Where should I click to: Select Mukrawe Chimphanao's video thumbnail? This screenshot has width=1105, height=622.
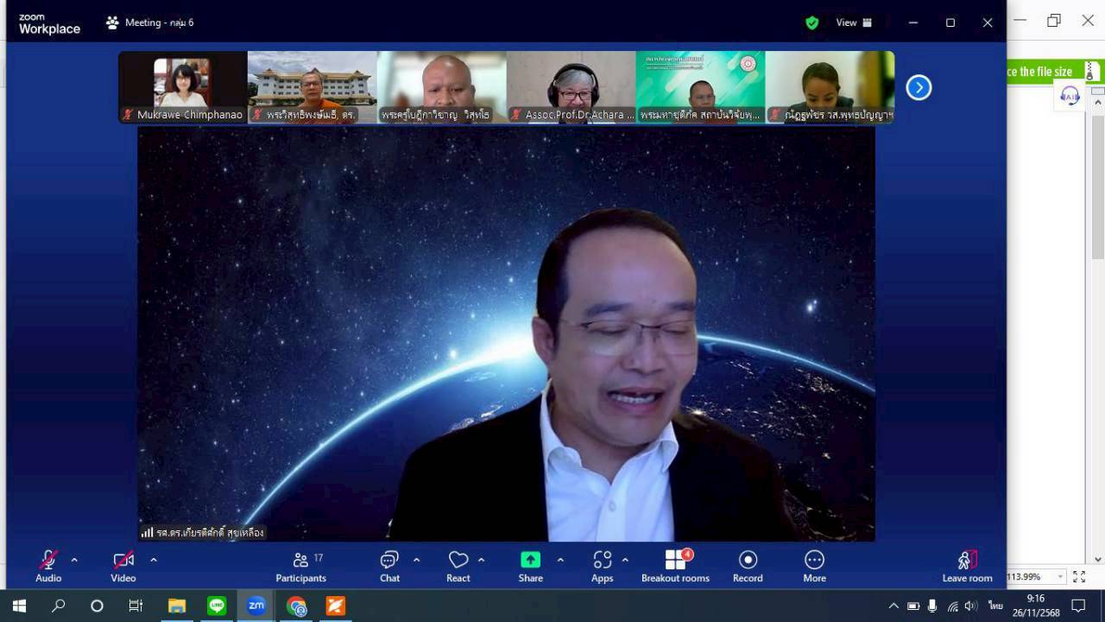tap(182, 86)
